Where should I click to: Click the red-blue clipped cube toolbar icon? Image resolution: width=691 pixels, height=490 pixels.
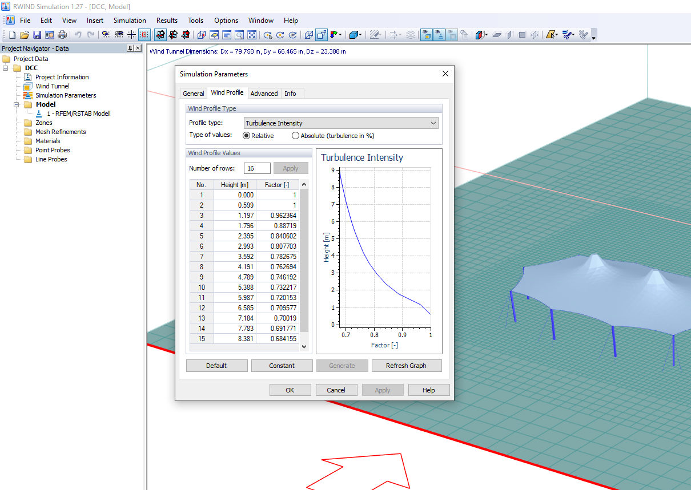point(480,35)
